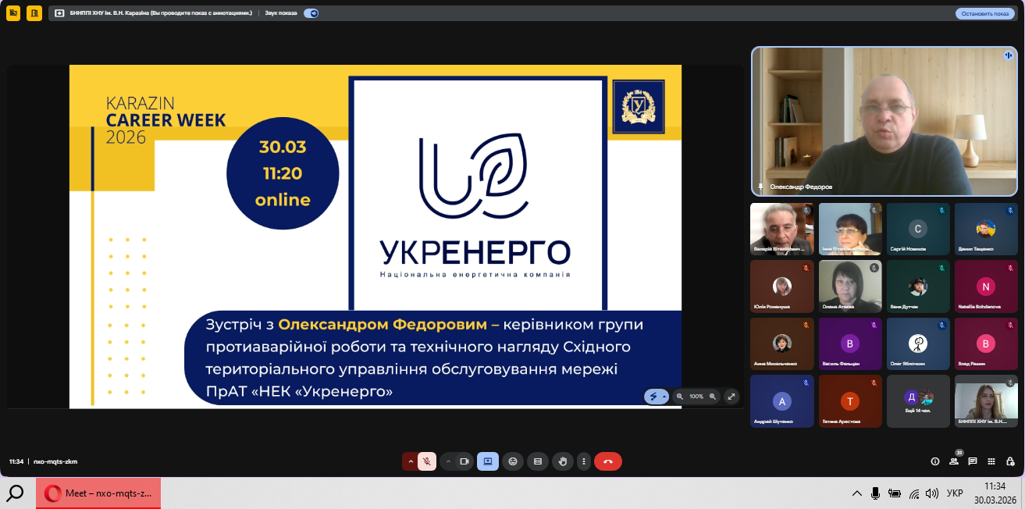Switch to the Meet tab in taskbar

pyautogui.click(x=98, y=493)
